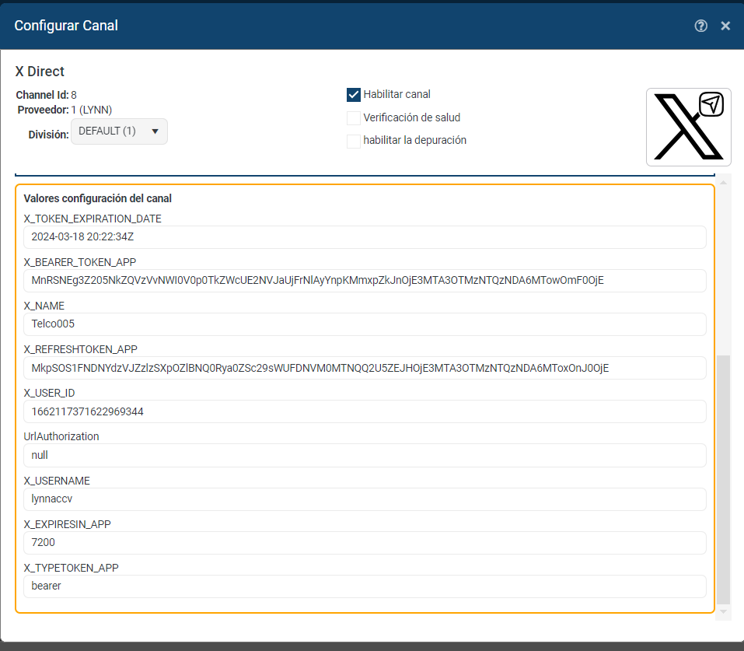Enable the Verificación de salud checkbox
Viewport: 744px width, 651px height.
(354, 118)
